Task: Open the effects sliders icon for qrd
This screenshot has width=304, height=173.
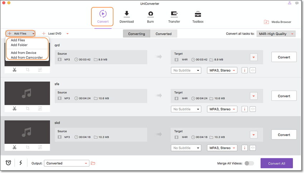Action: [x=40, y=70]
